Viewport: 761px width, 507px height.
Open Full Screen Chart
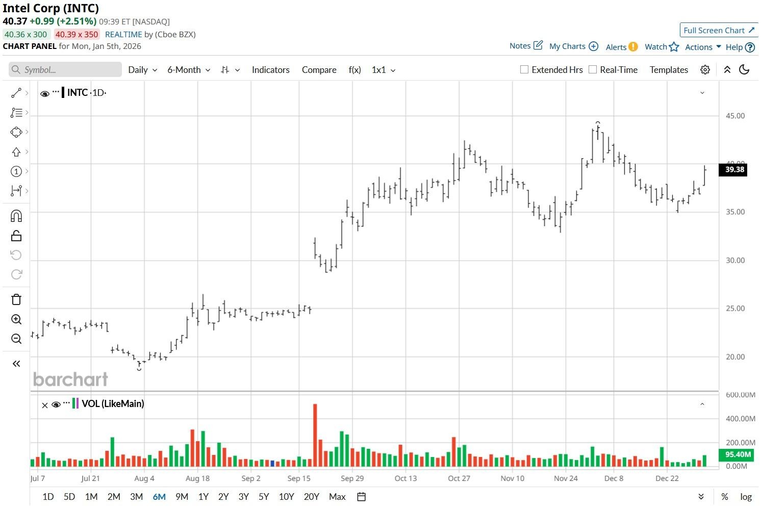719,31
